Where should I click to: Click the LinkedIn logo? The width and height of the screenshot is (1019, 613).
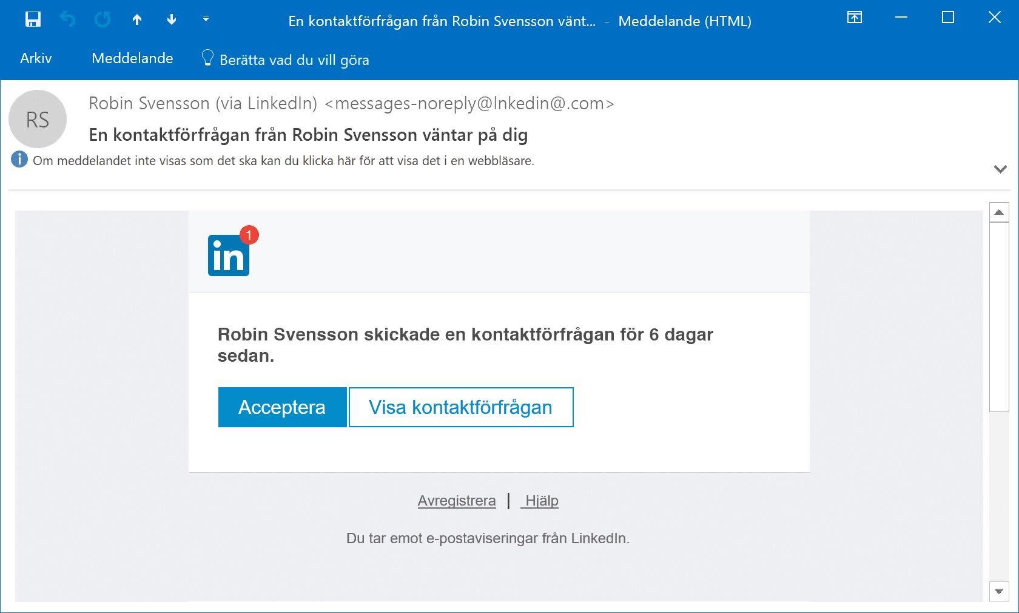pos(229,256)
